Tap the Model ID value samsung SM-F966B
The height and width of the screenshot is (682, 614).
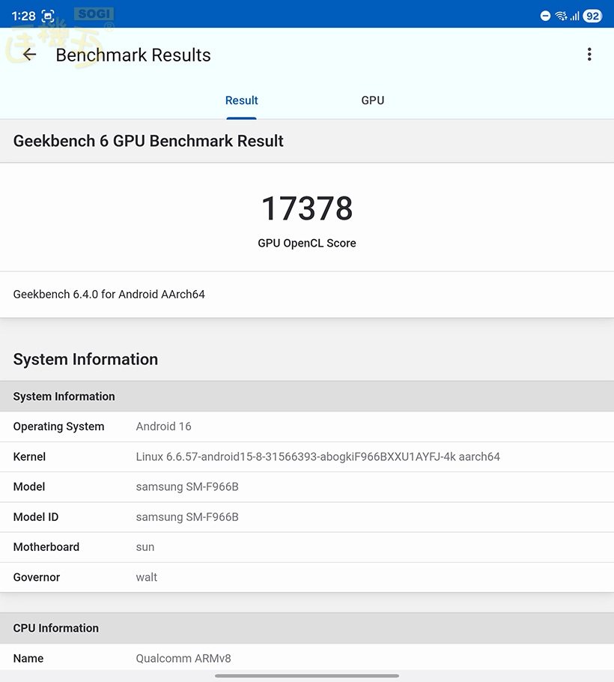(x=187, y=517)
